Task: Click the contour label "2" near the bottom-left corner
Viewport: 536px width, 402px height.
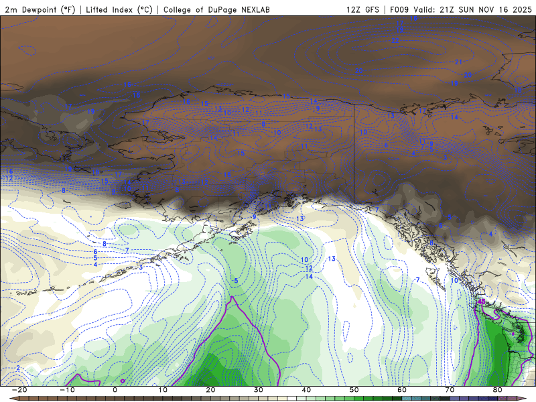Action: (x=18, y=368)
